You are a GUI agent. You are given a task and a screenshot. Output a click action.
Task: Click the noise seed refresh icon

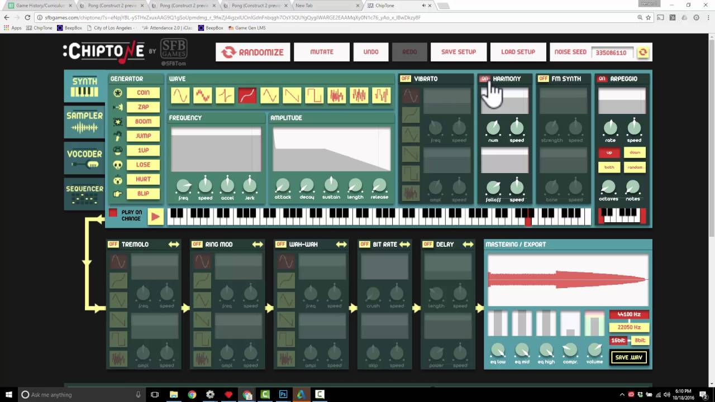click(x=643, y=52)
